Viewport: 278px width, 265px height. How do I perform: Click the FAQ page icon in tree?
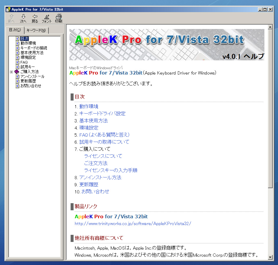17,62
